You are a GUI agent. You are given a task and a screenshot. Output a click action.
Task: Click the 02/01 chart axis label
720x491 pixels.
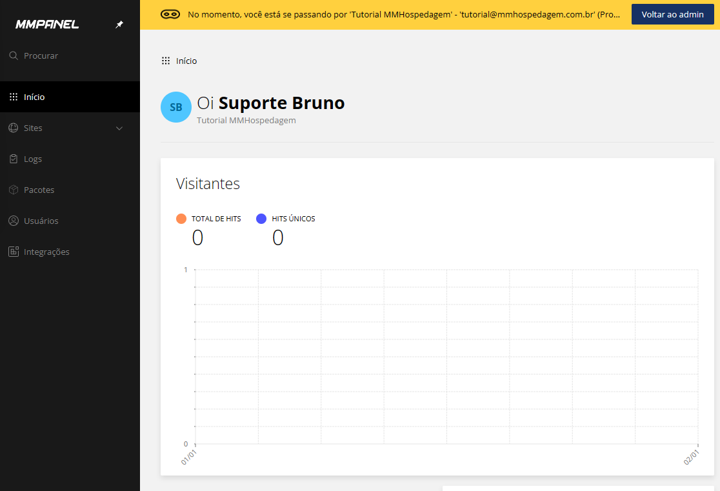click(691, 457)
